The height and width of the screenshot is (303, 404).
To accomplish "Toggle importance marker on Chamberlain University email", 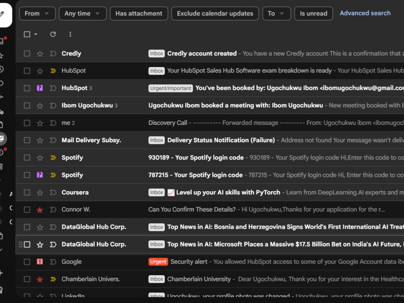I will 53,279.
